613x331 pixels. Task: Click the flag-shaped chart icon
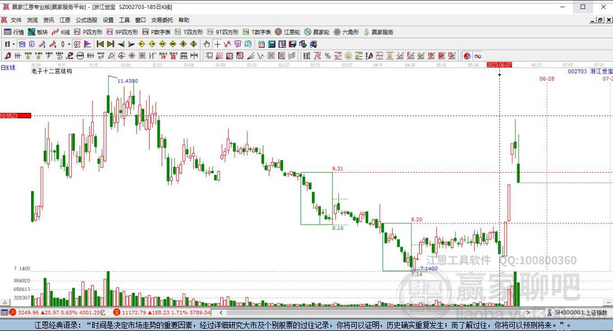coord(87,44)
